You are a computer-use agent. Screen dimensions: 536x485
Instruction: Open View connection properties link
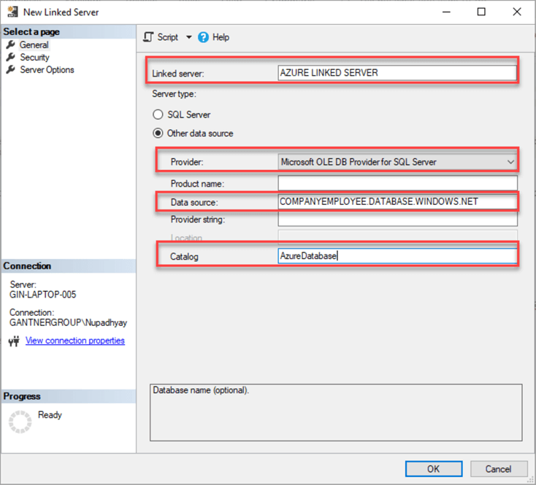tap(75, 341)
